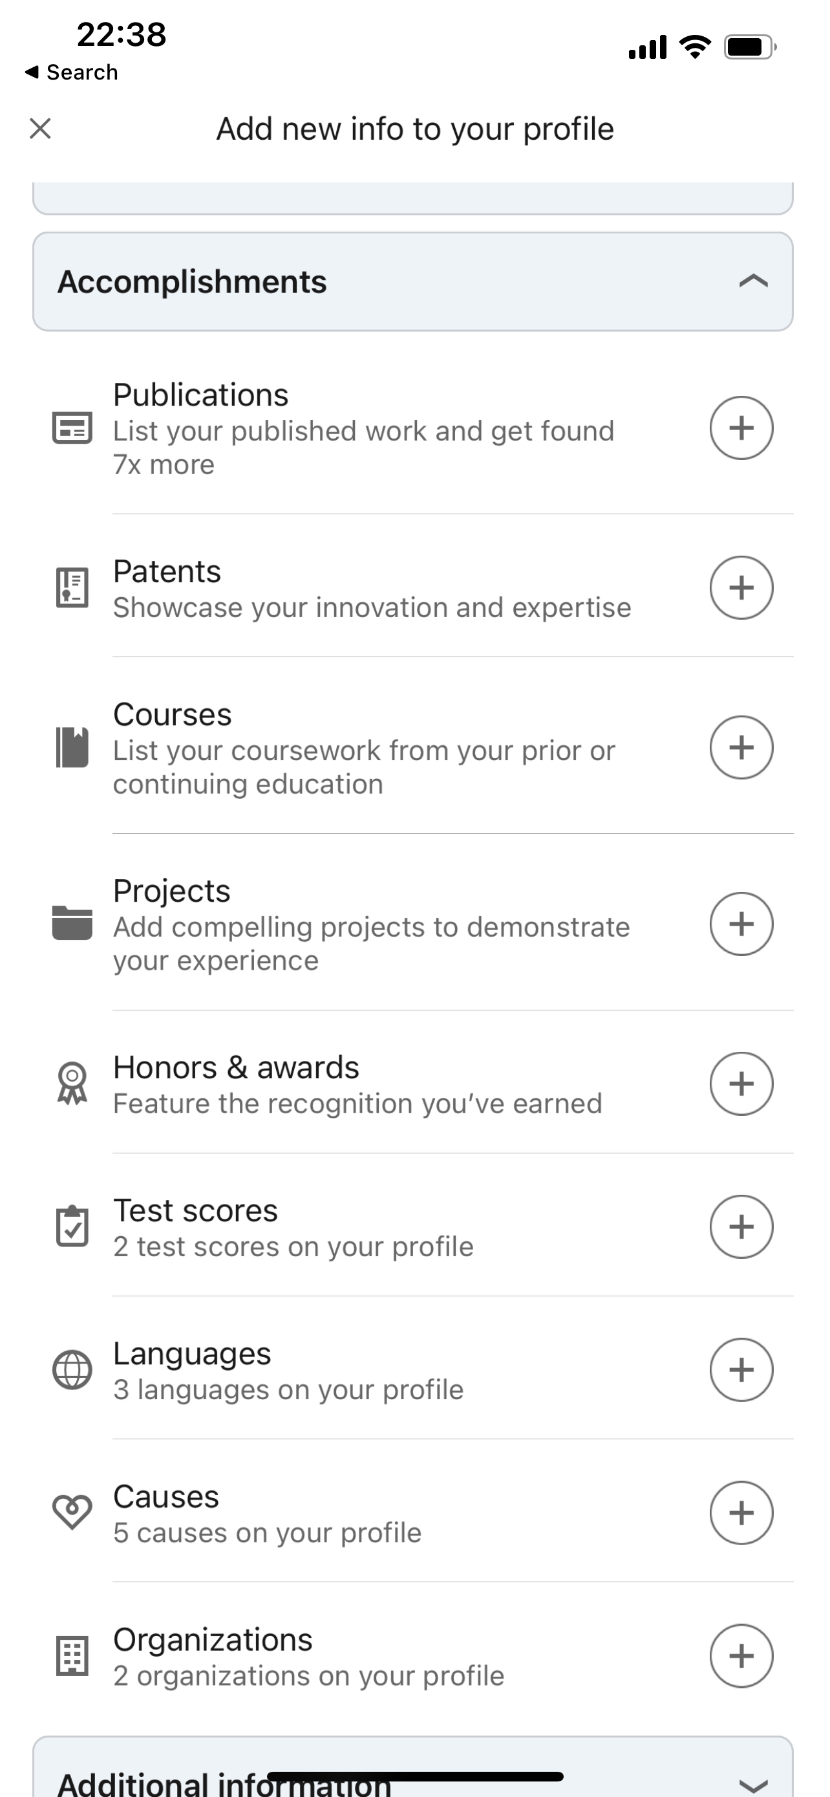Open the Publications entry title
This screenshot has height=1797, width=830.
200,395
